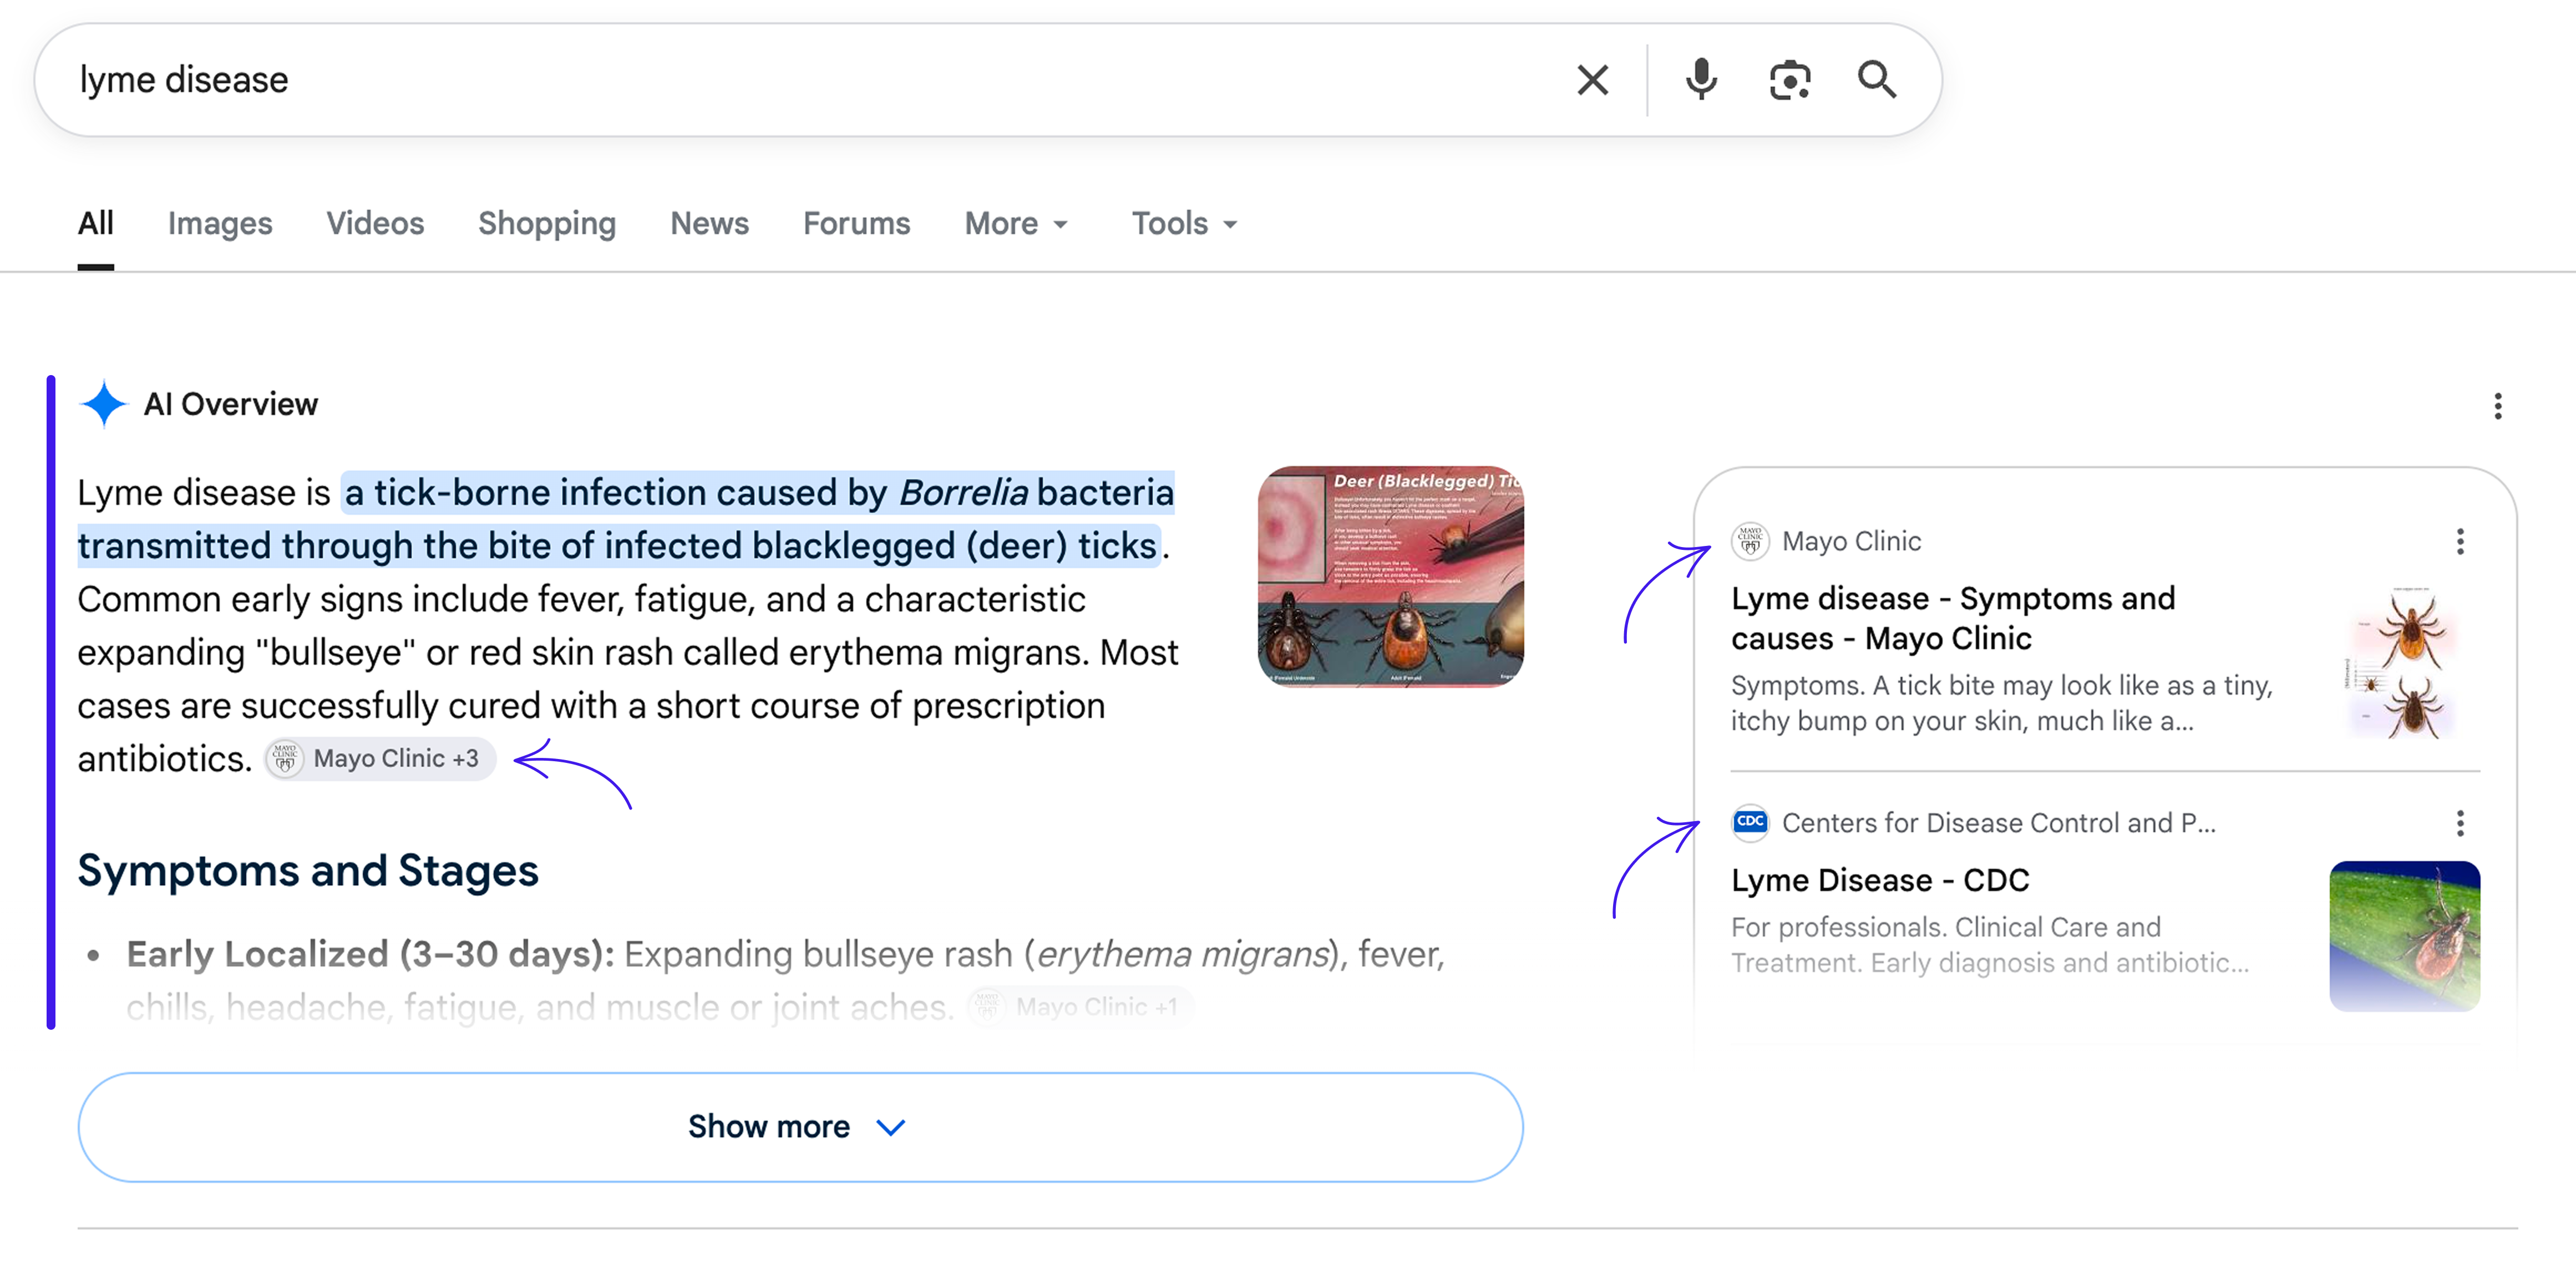Click the Mayo Clinic logo in the source card
The height and width of the screenshot is (1265, 2576).
(x=1750, y=541)
